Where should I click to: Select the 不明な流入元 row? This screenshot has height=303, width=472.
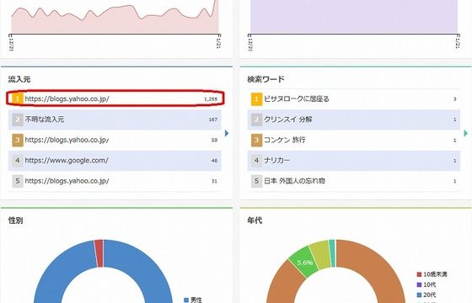pos(115,120)
